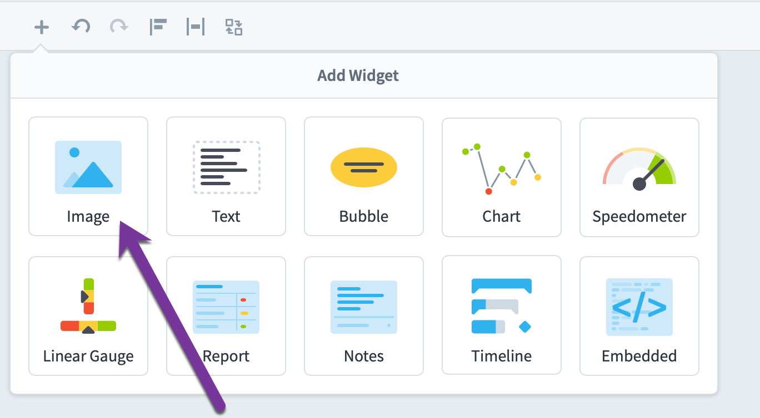760x418 pixels.
Task: Select the Text widget tile
Action: (226, 176)
